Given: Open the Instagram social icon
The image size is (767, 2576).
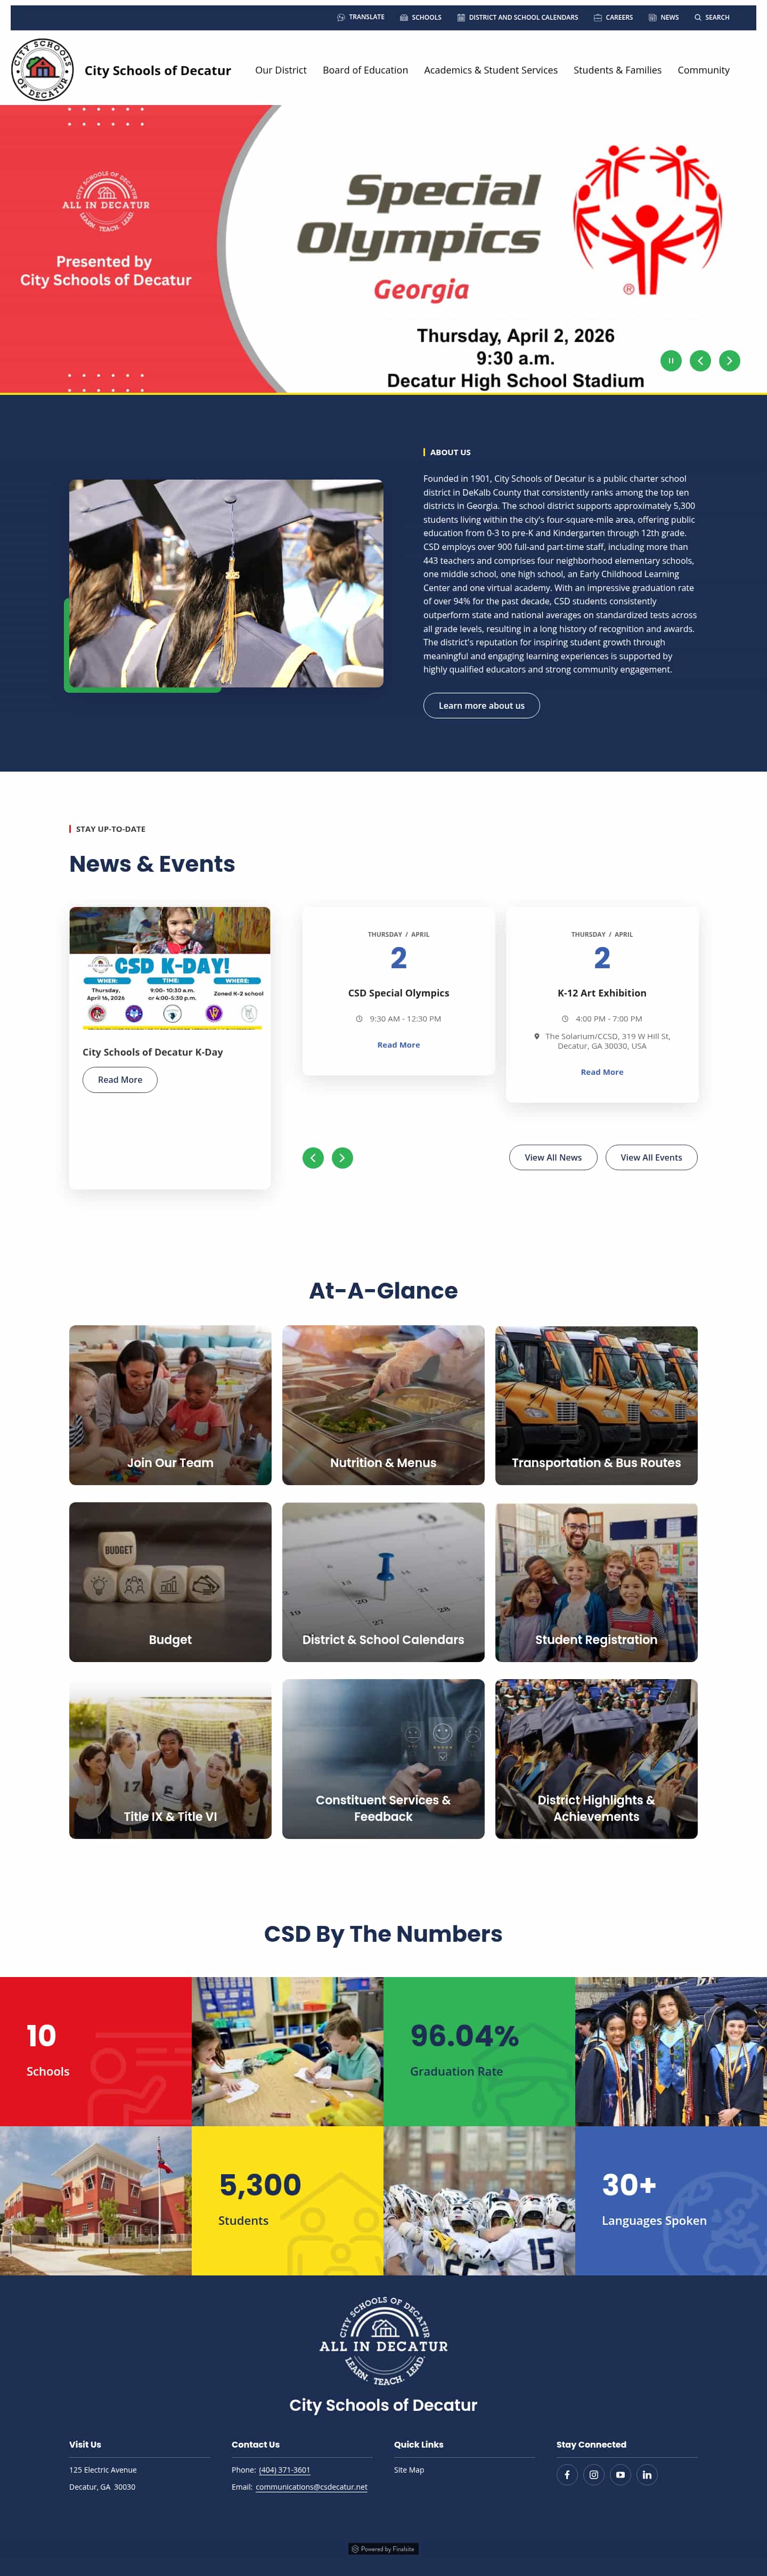Looking at the screenshot, I should (594, 2475).
